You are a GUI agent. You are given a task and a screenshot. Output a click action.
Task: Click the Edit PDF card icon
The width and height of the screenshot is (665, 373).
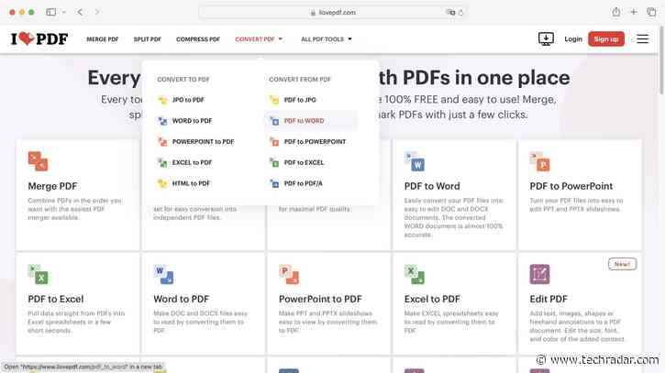click(x=540, y=274)
